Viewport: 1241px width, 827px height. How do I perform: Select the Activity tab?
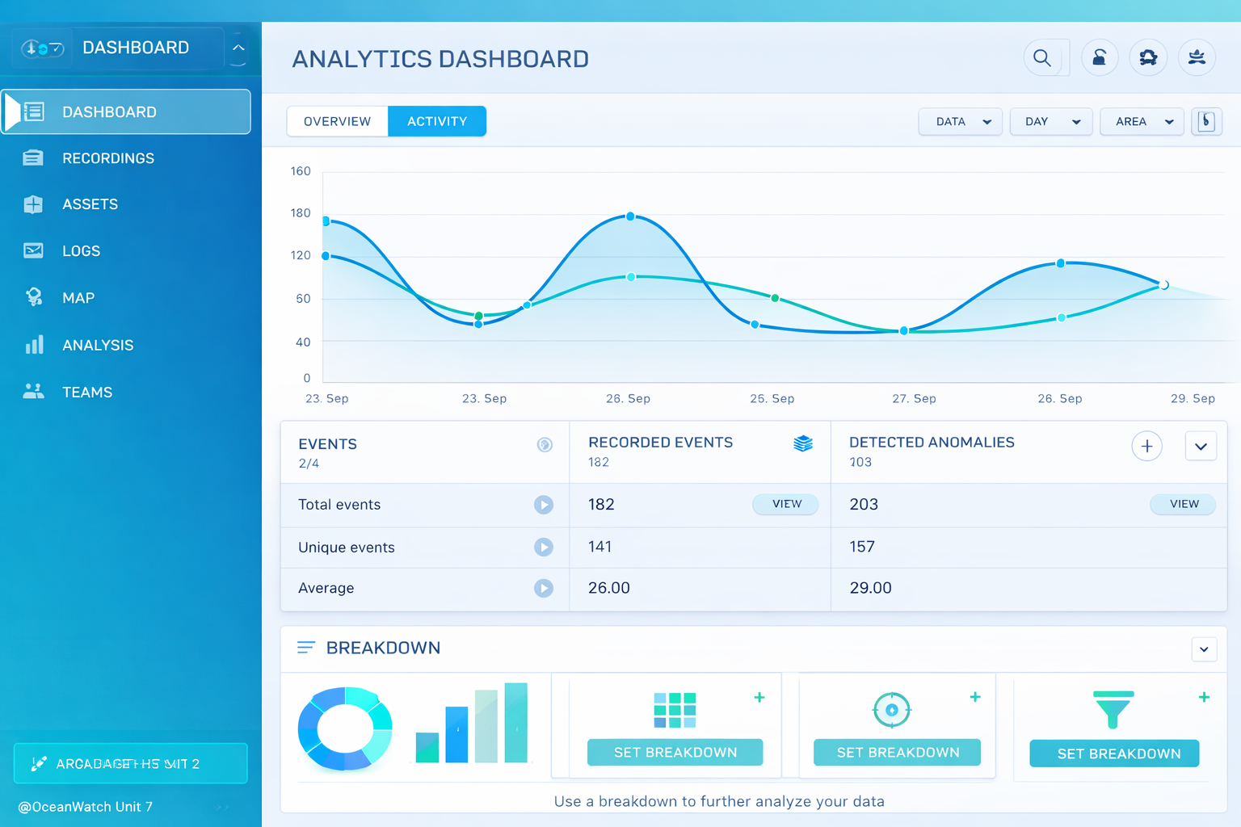(437, 121)
